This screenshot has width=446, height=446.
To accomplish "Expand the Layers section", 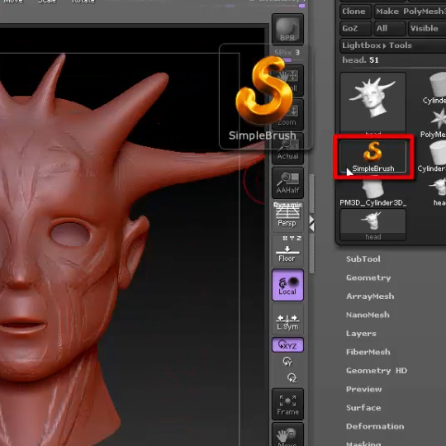I will 361,334.
